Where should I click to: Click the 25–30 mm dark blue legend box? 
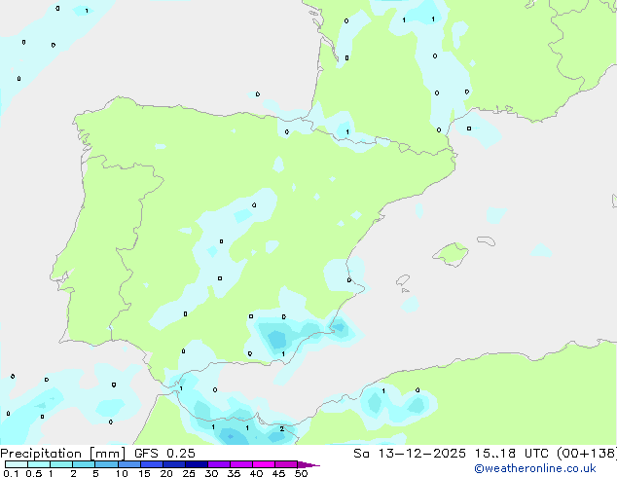pos(197,464)
